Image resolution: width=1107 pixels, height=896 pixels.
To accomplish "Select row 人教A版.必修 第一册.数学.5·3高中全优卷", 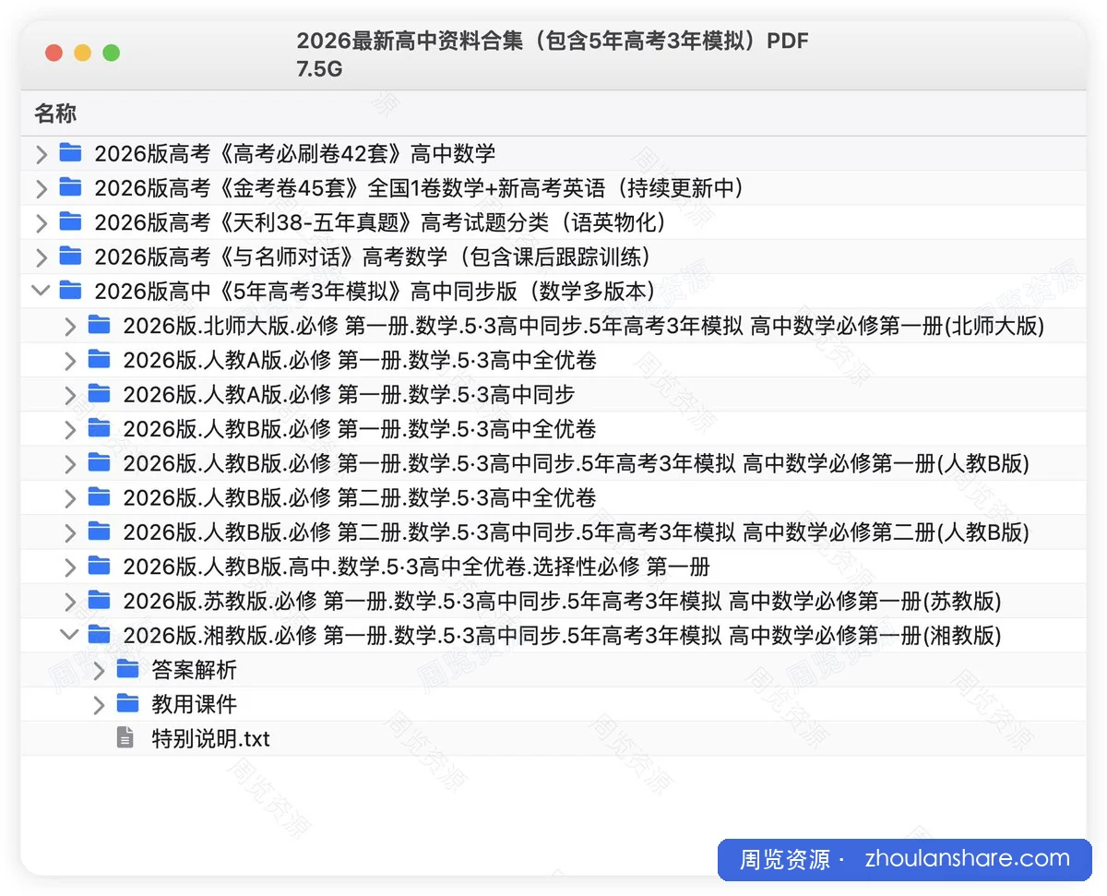I will tap(553, 360).
